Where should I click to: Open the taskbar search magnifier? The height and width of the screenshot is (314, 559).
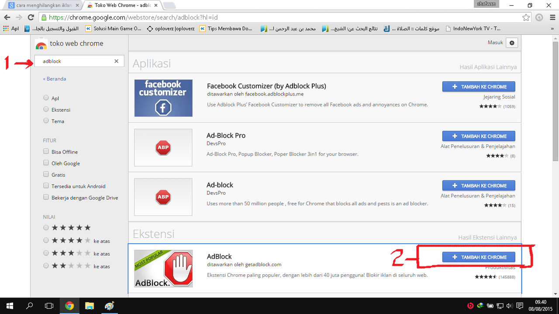[30, 306]
